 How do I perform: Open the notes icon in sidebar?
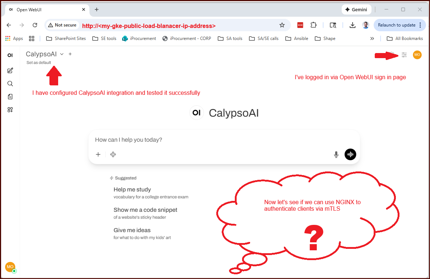pyautogui.click(x=10, y=97)
